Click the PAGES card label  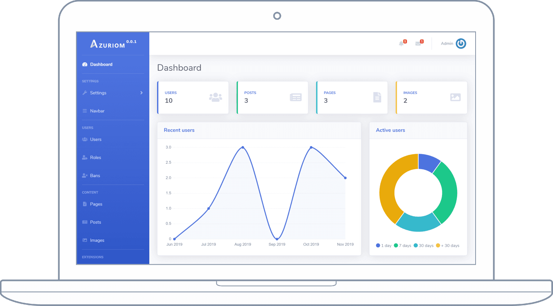330,93
